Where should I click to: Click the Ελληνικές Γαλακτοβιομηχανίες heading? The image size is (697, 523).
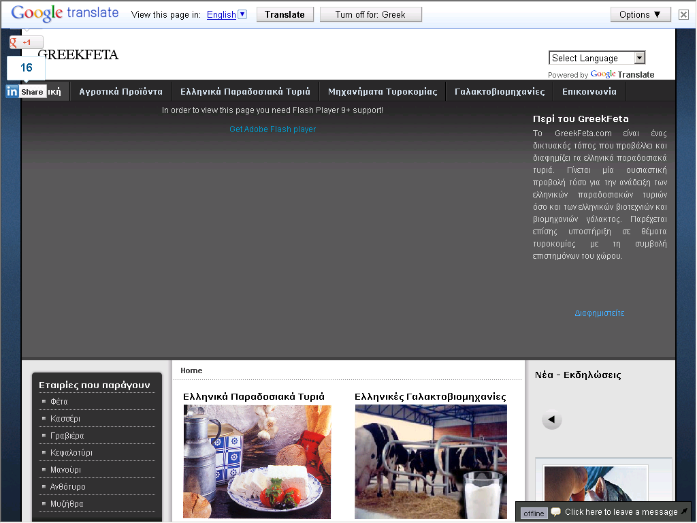(x=430, y=397)
